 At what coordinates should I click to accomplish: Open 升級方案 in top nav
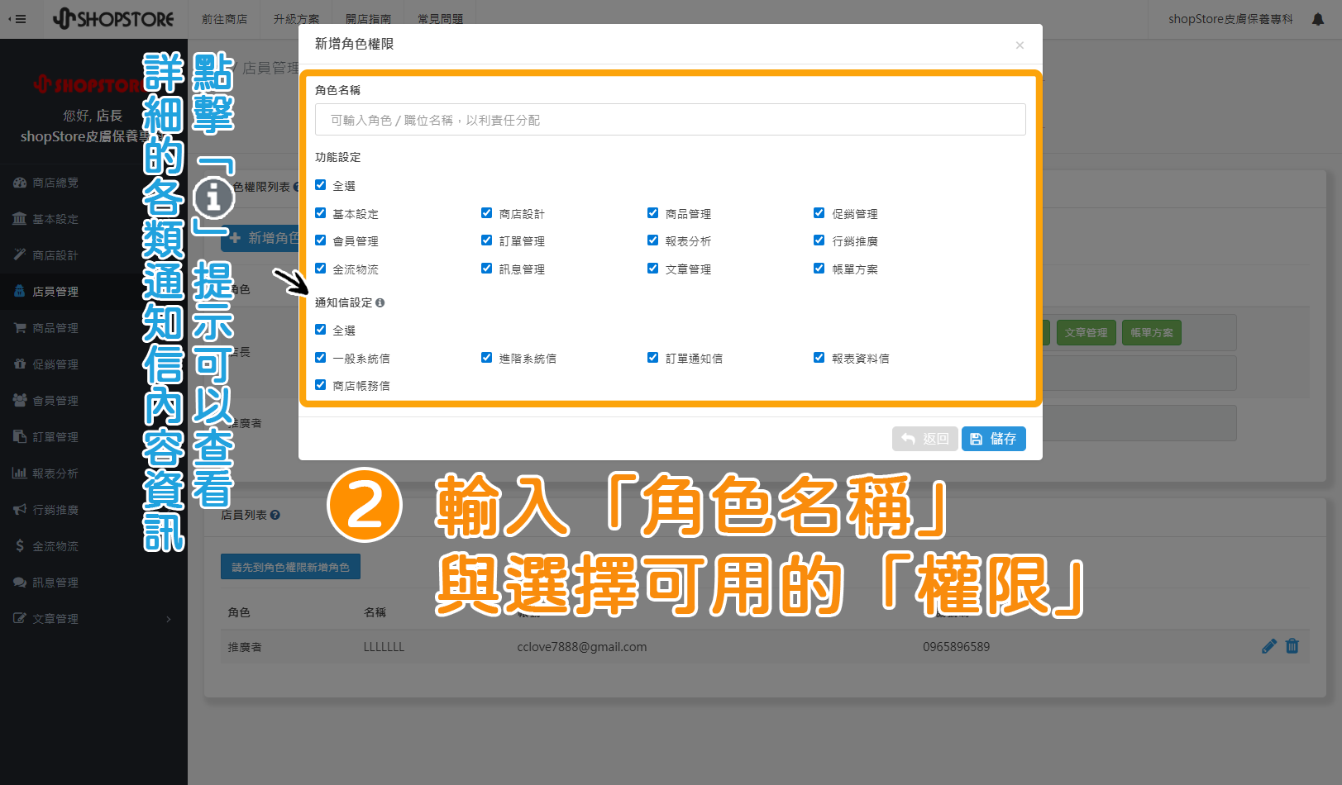(x=296, y=19)
